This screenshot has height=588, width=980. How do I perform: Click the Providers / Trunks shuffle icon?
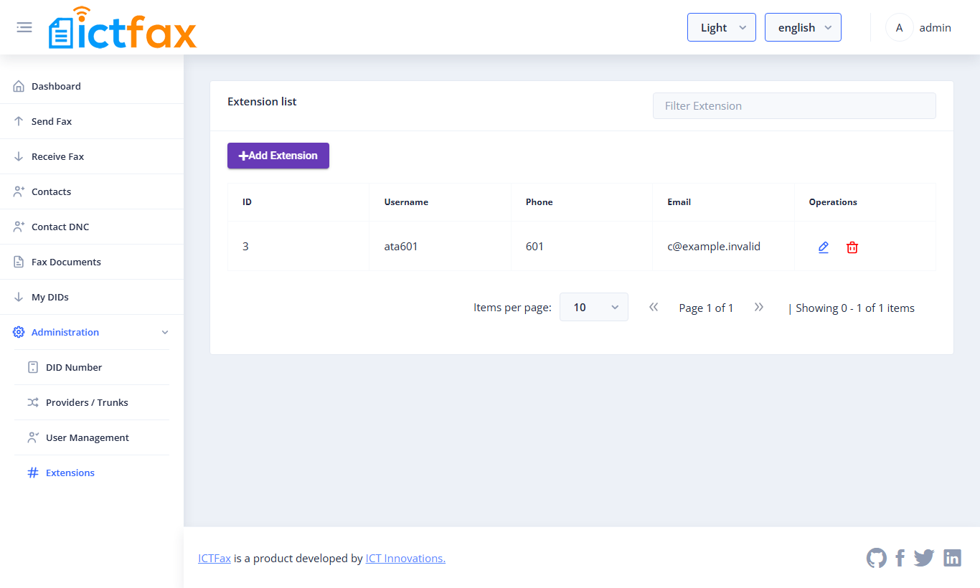coord(33,402)
